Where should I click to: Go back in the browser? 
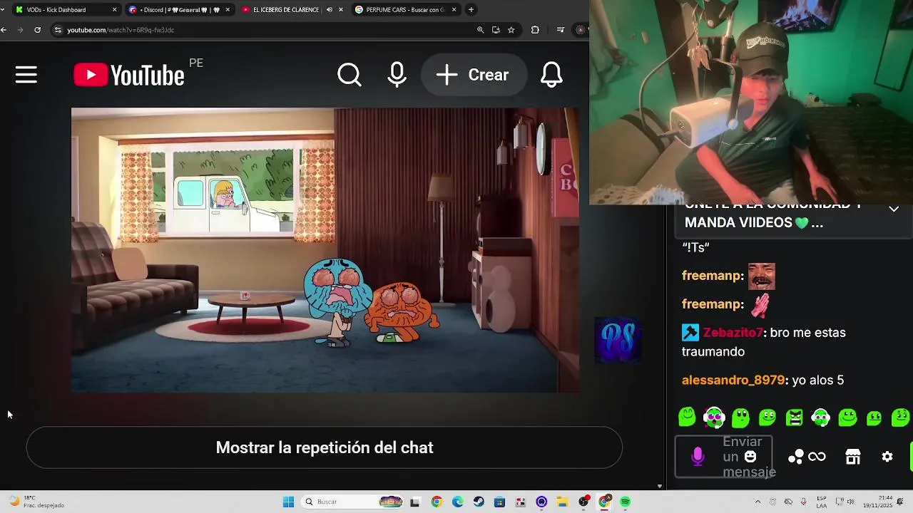pyautogui.click(x=4, y=30)
